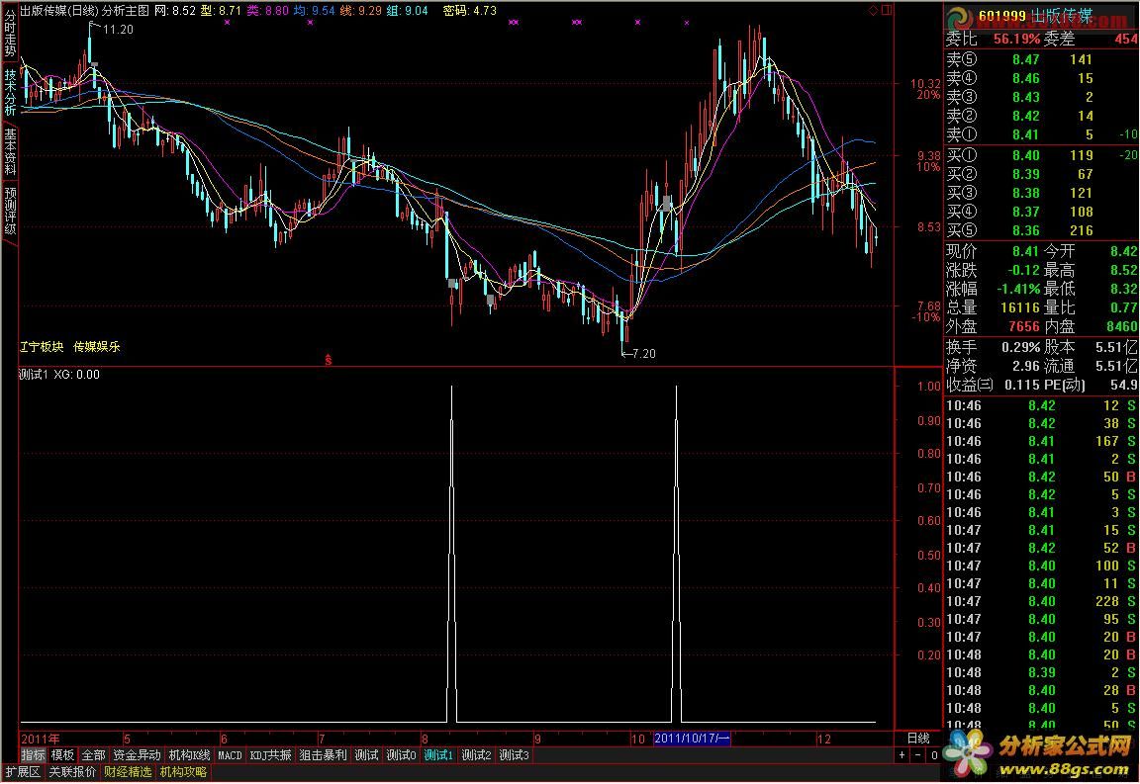Select the 指标 tab
Screen dimensions: 1140x784
[x=33, y=755]
